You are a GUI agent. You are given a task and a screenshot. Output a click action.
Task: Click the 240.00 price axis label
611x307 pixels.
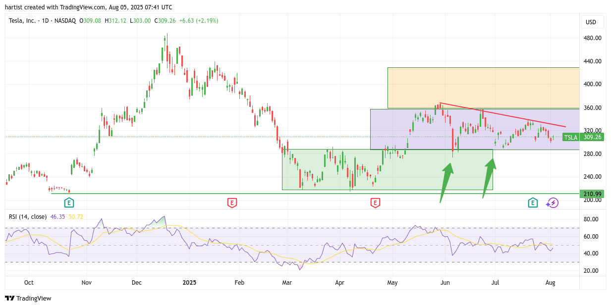pyautogui.click(x=593, y=177)
